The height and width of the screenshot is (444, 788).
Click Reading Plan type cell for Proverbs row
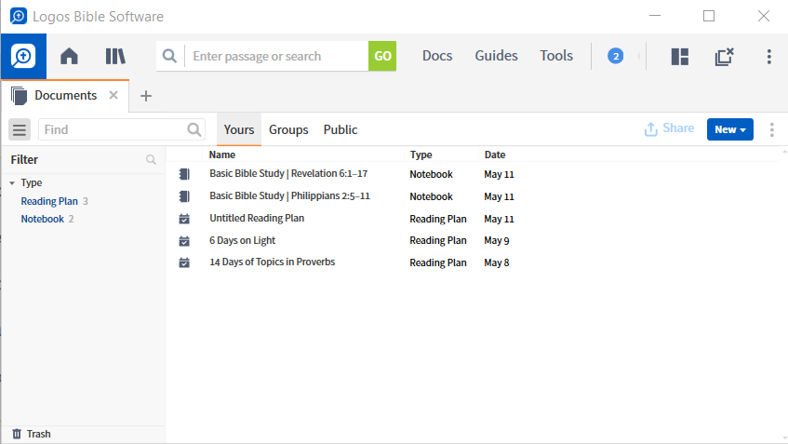(437, 262)
